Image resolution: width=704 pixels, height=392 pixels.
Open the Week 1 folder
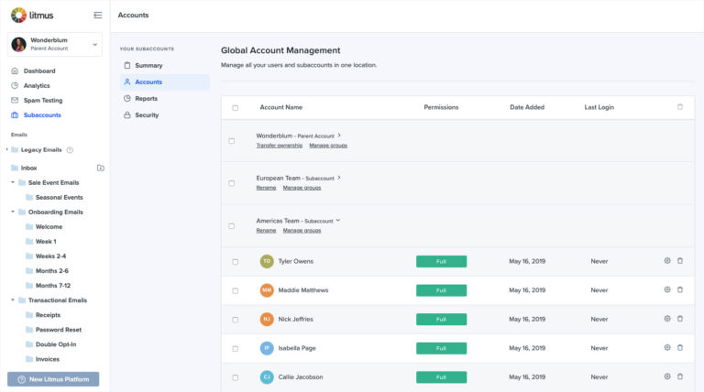click(46, 242)
